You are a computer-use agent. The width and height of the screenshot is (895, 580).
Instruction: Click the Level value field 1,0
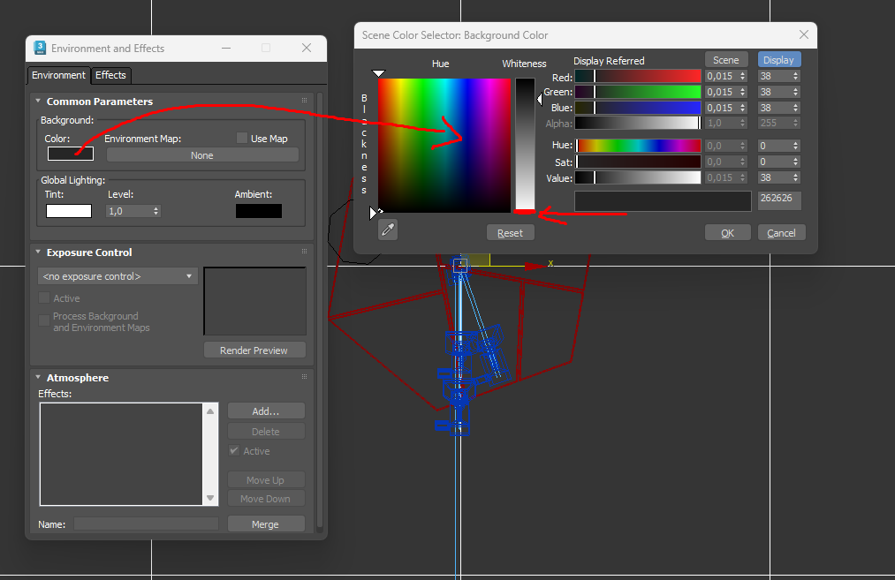click(x=128, y=211)
